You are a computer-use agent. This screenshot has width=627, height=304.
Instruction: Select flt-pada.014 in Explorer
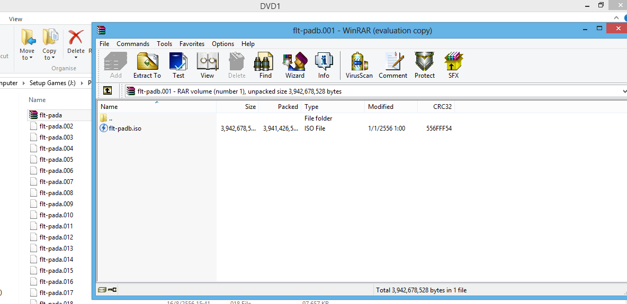51,259
